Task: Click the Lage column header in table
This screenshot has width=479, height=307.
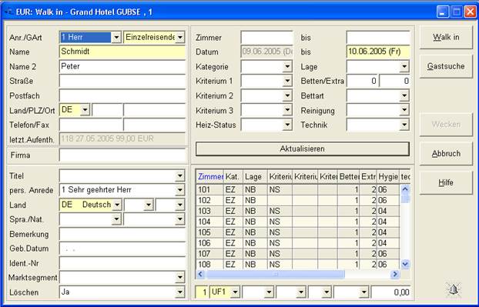Action: coord(255,177)
